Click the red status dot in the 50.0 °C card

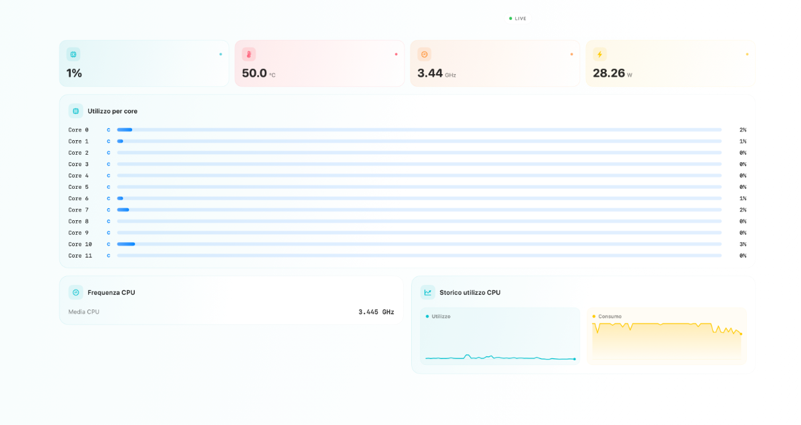coord(396,54)
